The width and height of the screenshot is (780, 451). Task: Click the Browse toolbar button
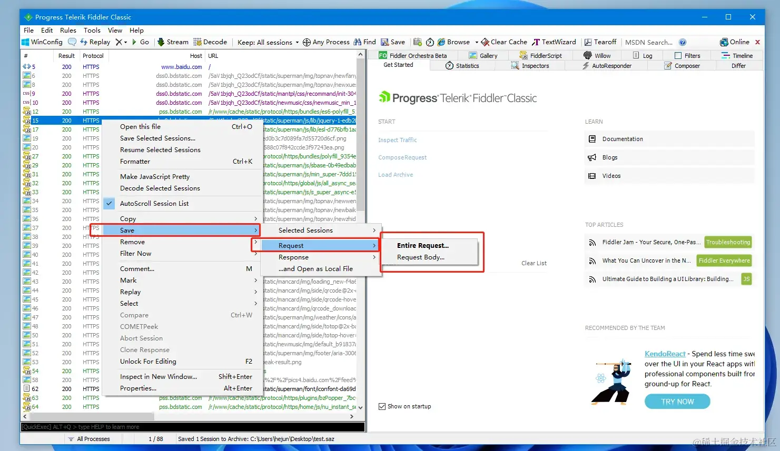point(454,42)
